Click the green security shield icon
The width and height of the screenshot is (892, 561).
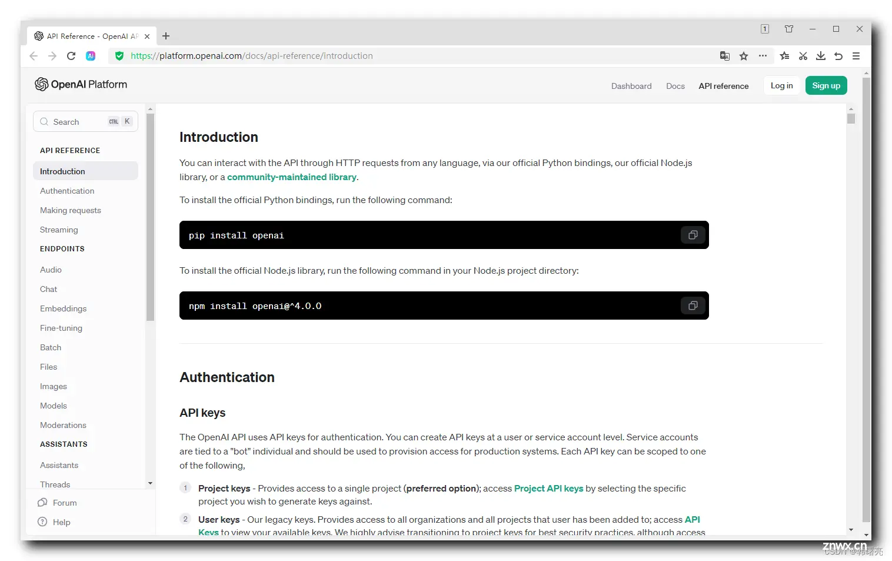(119, 56)
